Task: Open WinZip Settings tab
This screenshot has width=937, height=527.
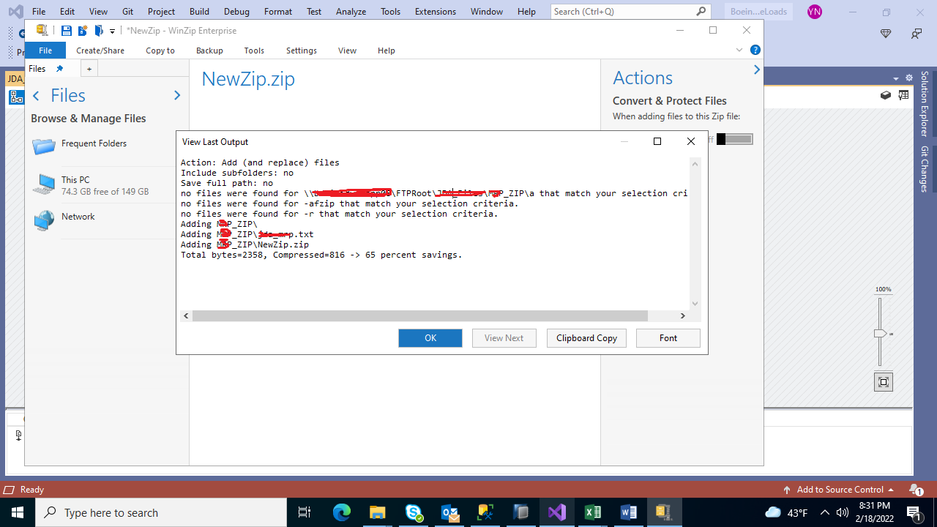Action: click(x=302, y=51)
